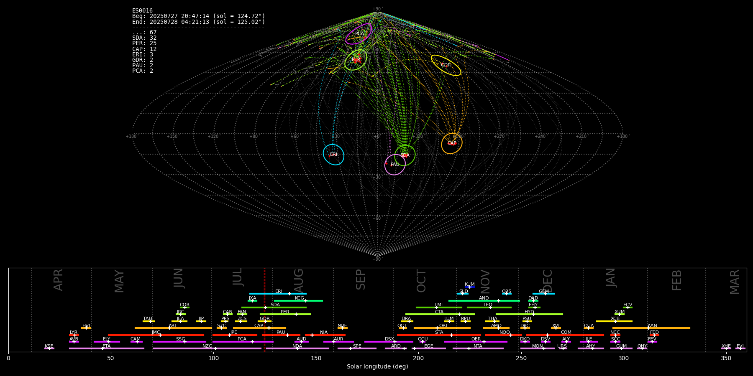Click the 'PCA: 2' legend entry

pyautogui.click(x=143, y=71)
